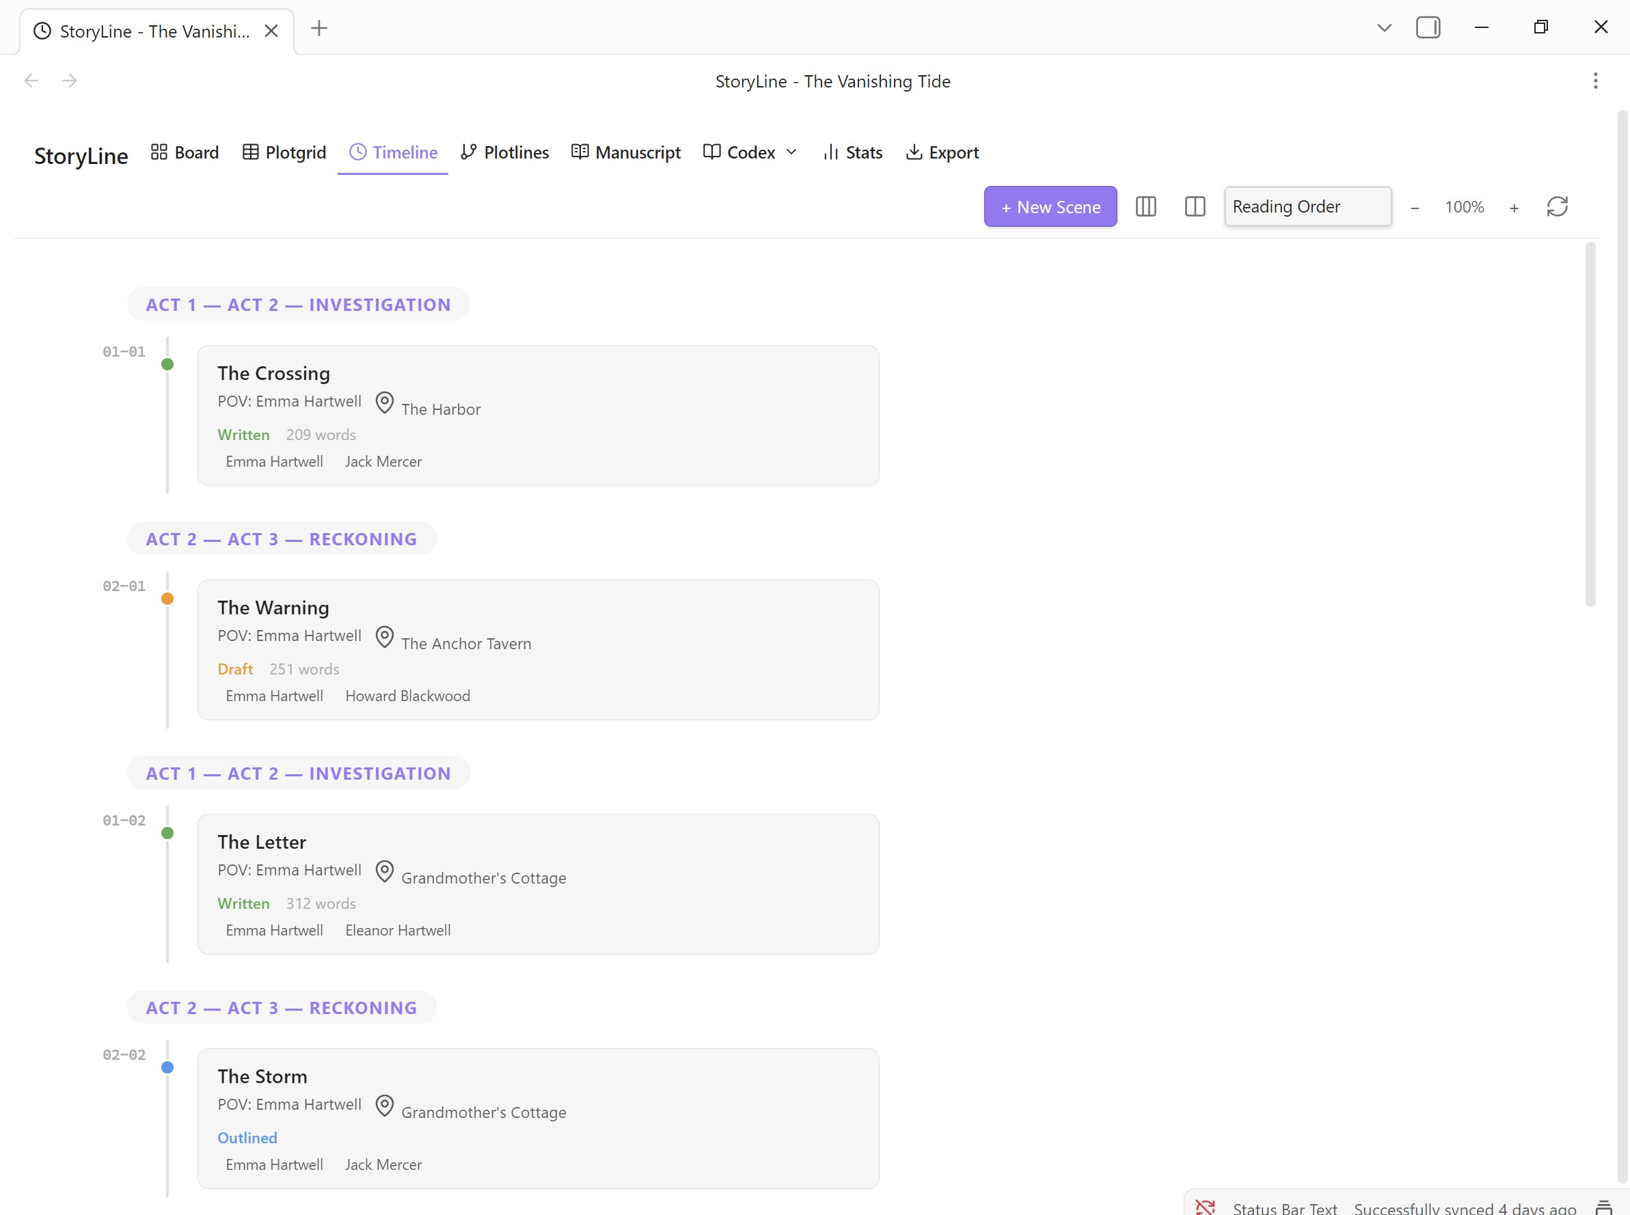Viewport: 1630px width, 1215px height.
Task: Click the location pin in The Storm card
Action: coord(384,1106)
